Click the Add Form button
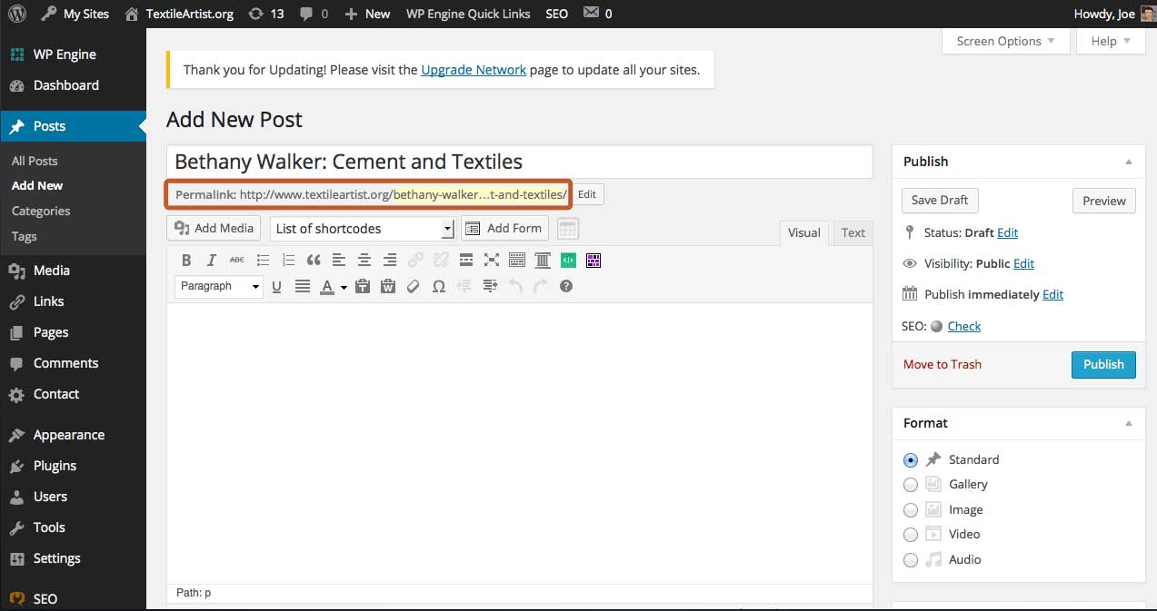The image size is (1157, 611). point(504,228)
